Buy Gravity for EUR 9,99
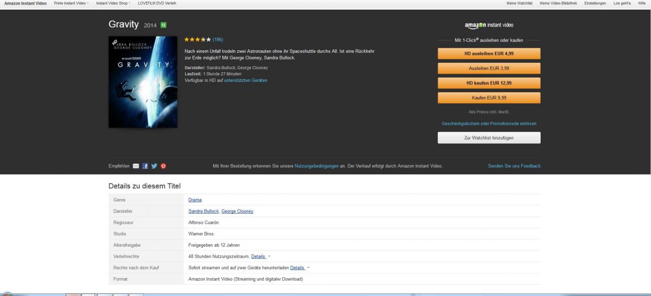 [x=489, y=98]
